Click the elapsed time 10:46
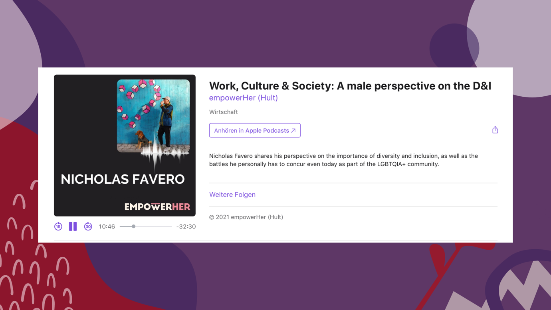This screenshot has width=551, height=310. click(x=107, y=227)
